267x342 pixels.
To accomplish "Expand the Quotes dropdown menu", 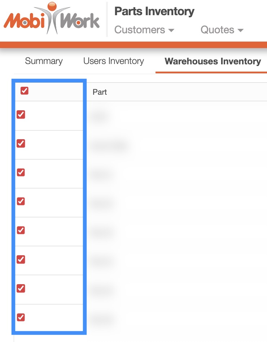I will pos(222,30).
